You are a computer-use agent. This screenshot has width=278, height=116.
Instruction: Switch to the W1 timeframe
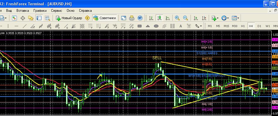click(x=268, y=26)
